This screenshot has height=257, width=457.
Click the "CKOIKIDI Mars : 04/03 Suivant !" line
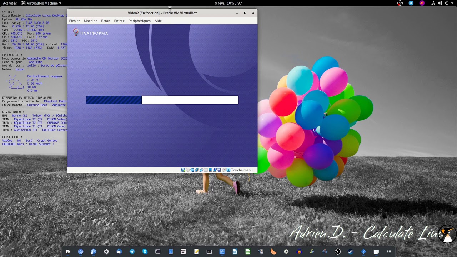pos(28,144)
